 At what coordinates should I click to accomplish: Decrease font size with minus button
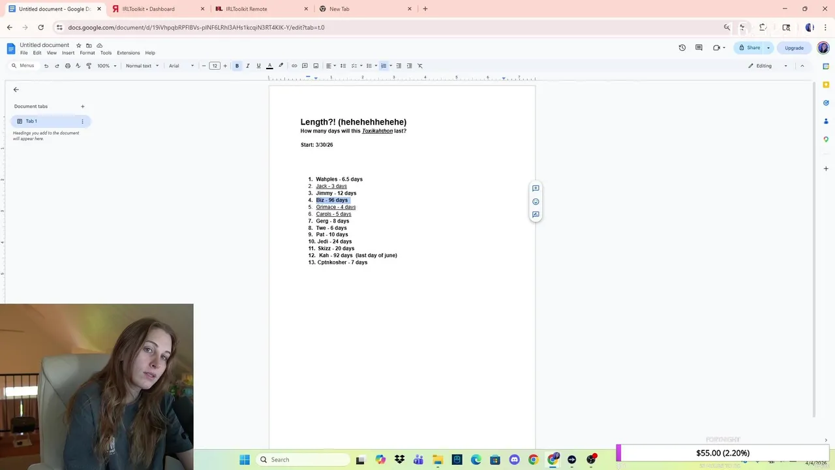click(x=204, y=66)
